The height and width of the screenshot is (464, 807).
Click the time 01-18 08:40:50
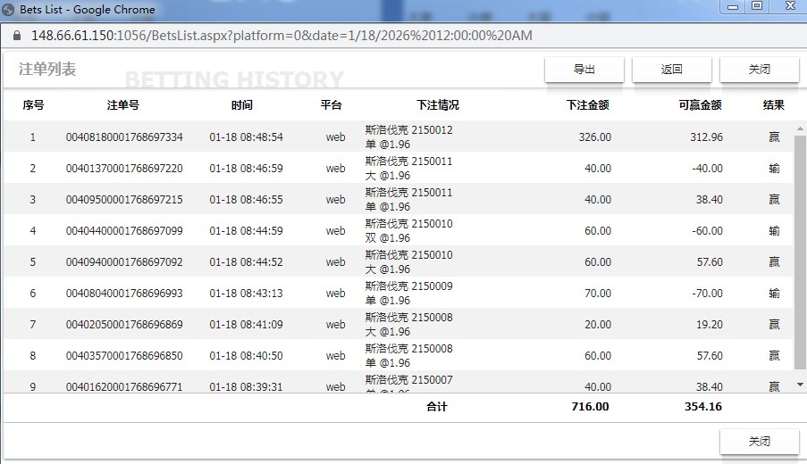(x=246, y=356)
